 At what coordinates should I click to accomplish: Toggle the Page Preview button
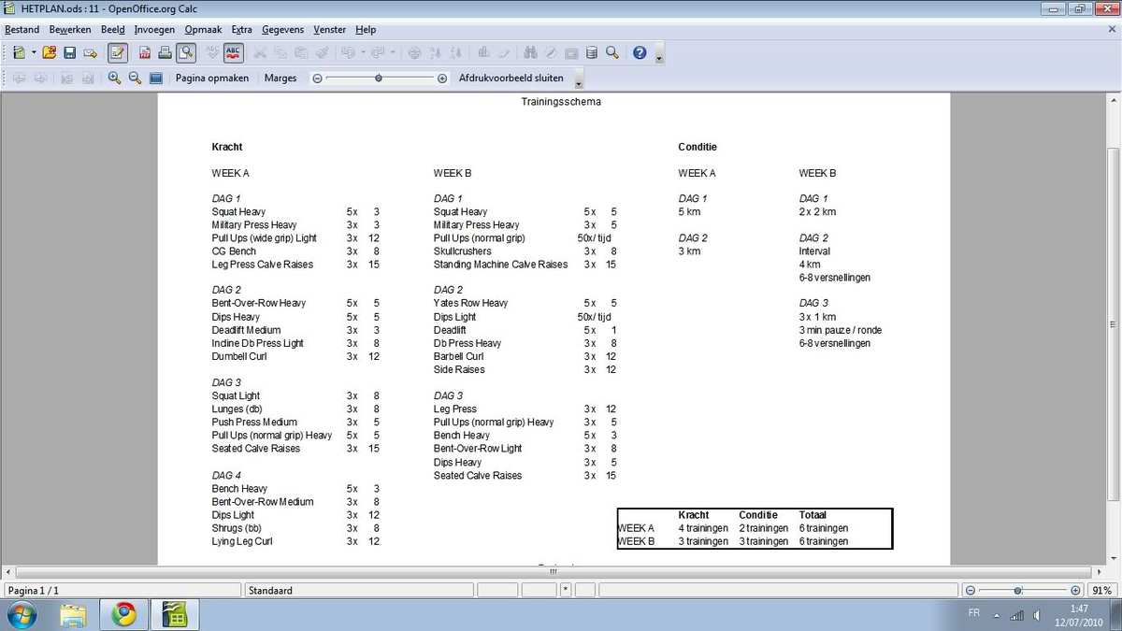point(186,53)
